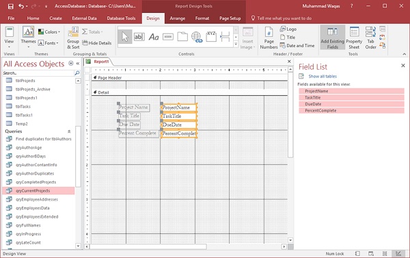This screenshot has height=258, width=410.
Task: Switch to Page Setup tab
Action: click(x=230, y=18)
